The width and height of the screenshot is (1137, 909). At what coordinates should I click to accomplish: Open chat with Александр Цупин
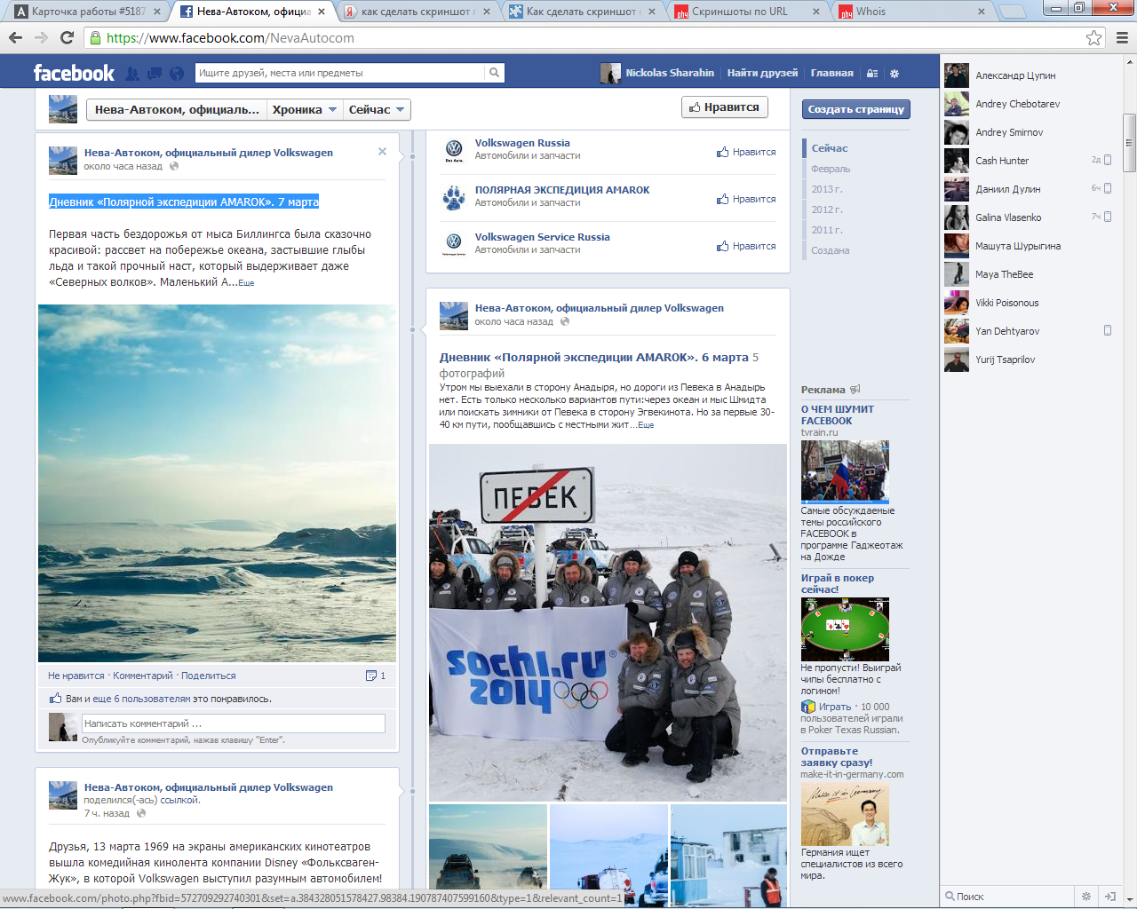(x=1030, y=75)
